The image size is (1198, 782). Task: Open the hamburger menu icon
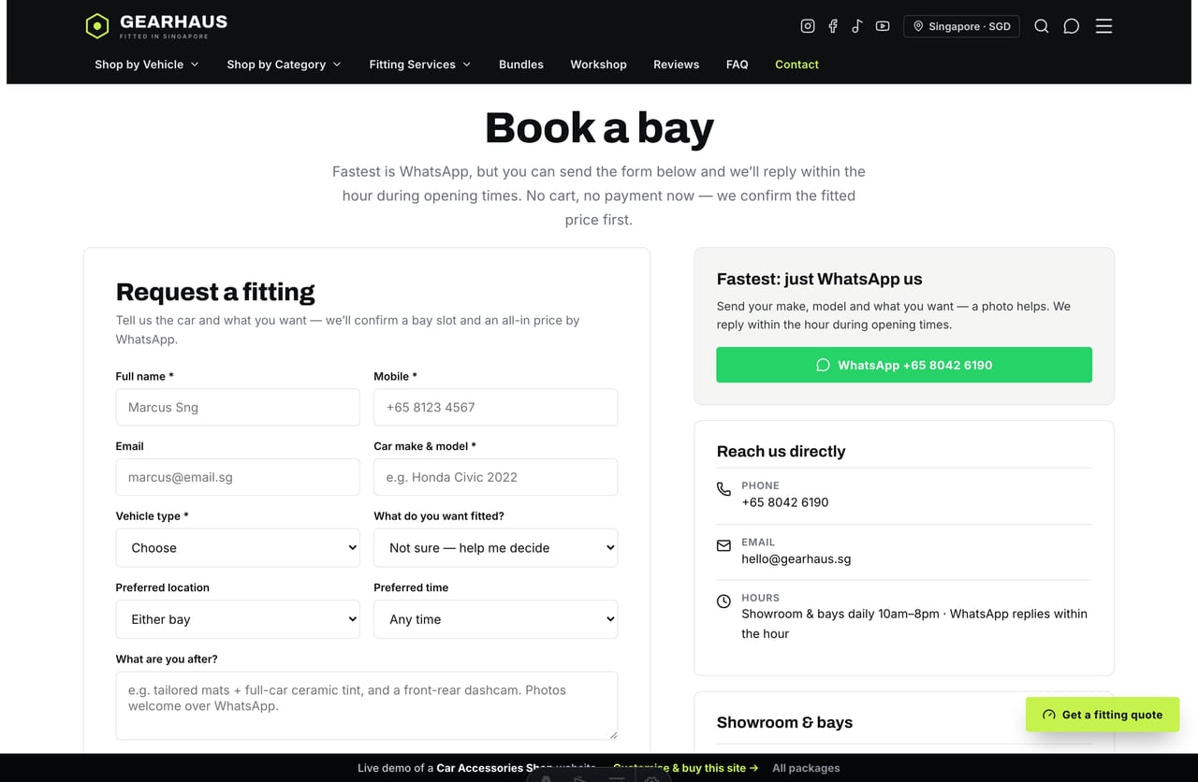[x=1103, y=26]
